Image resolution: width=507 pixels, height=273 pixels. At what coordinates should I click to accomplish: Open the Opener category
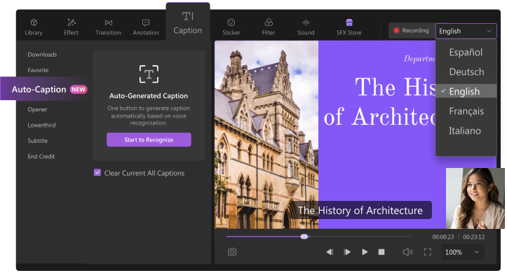(37, 109)
